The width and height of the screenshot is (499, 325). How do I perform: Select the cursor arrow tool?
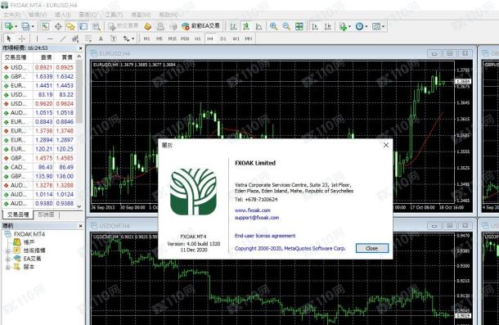[x=9, y=38]
